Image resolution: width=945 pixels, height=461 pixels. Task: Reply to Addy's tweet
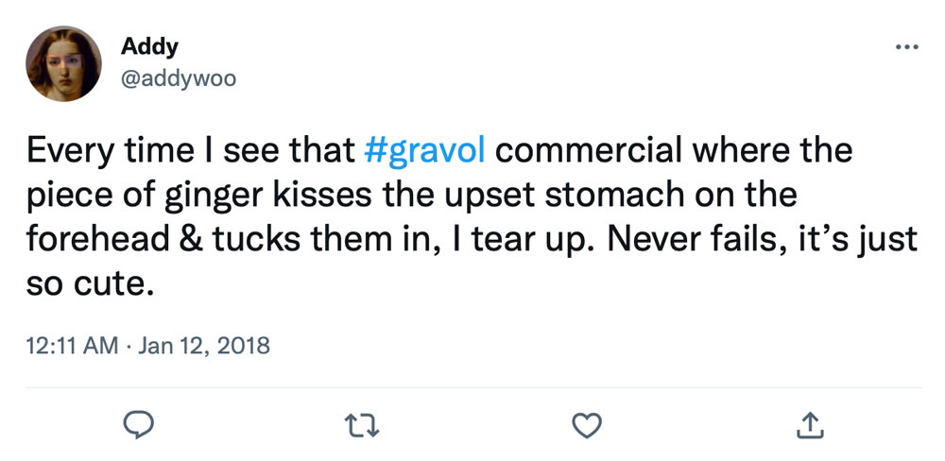click(139, 426)
